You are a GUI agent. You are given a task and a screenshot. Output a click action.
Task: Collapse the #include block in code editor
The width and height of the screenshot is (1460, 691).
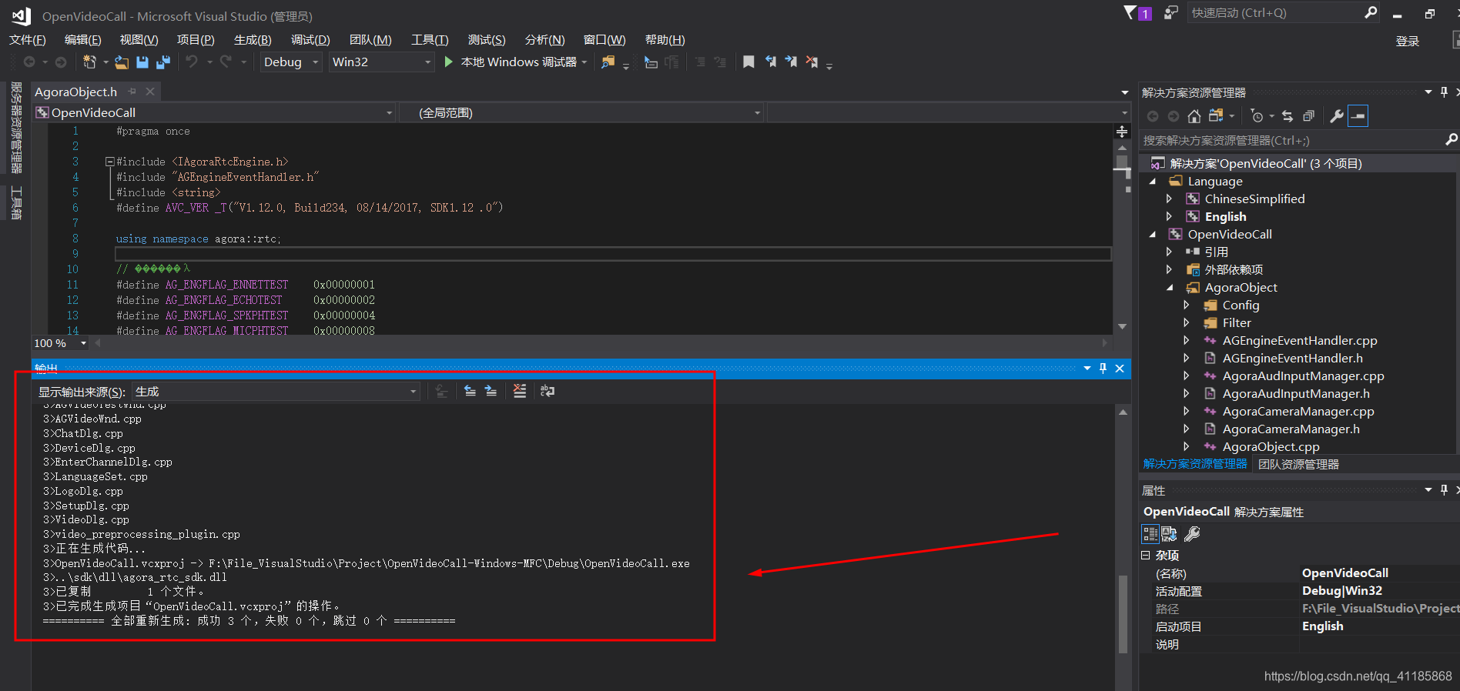(110, 162)
